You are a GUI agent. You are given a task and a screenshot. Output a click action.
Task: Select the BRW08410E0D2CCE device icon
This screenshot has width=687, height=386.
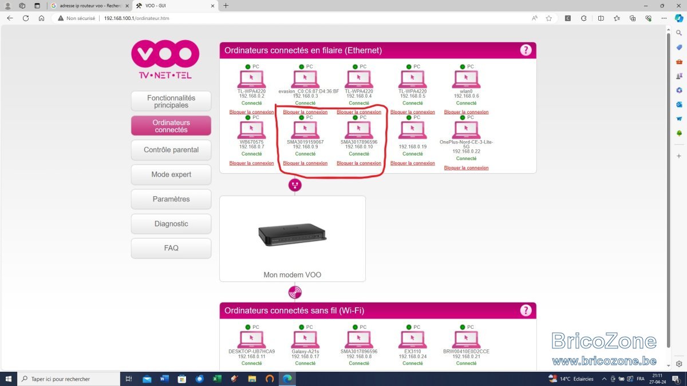point(467,340)
